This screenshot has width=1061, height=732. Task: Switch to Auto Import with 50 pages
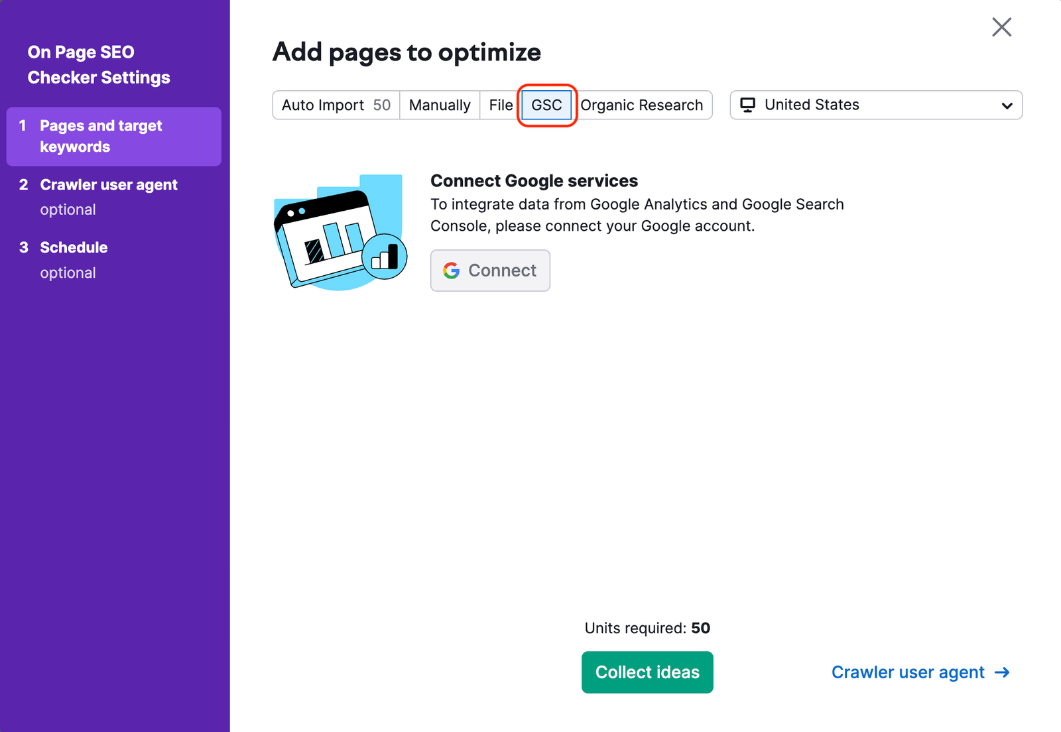click(x=335, y=105)
